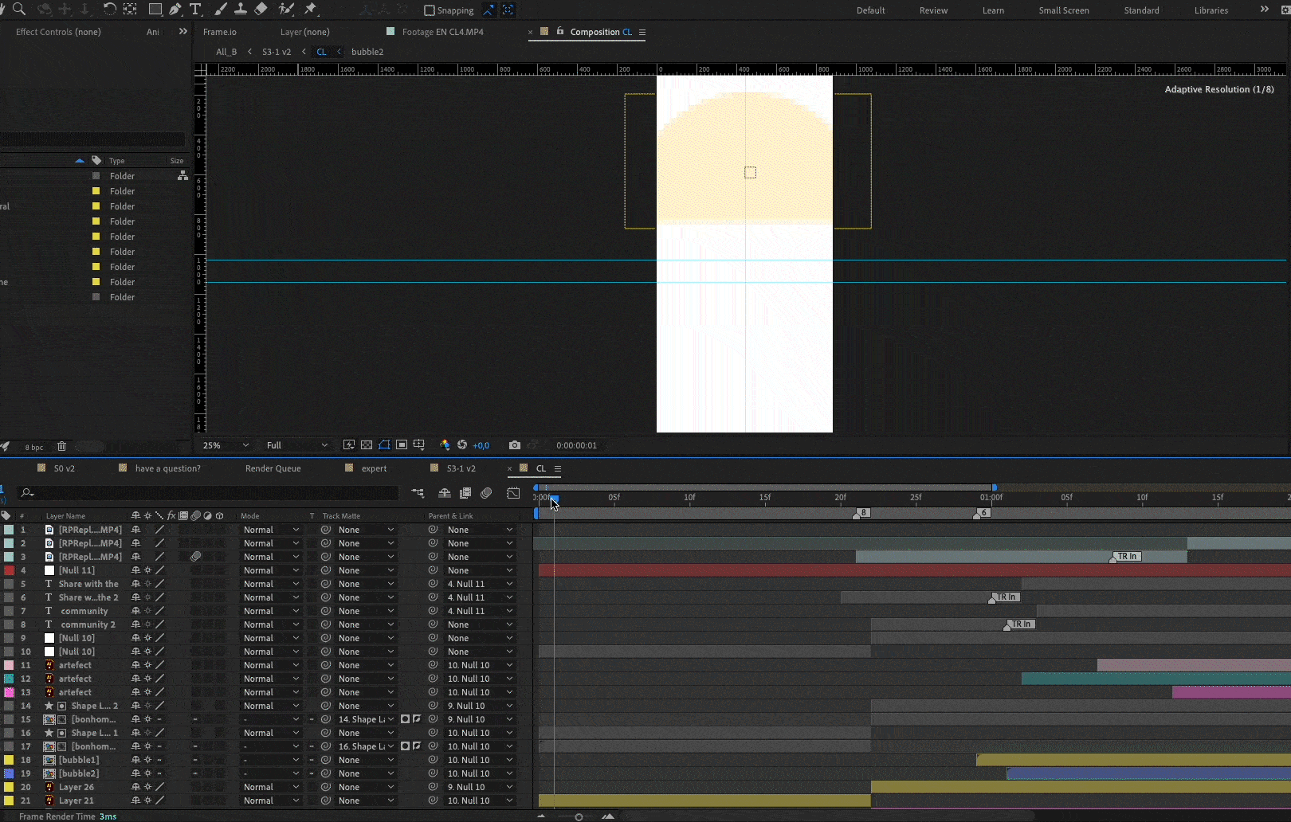Image resolution: width=1291 pixels, height=822 pixels.
Task: Switch to the Render Queue tab
Action: pyautogui.click(x=273, y=468)
